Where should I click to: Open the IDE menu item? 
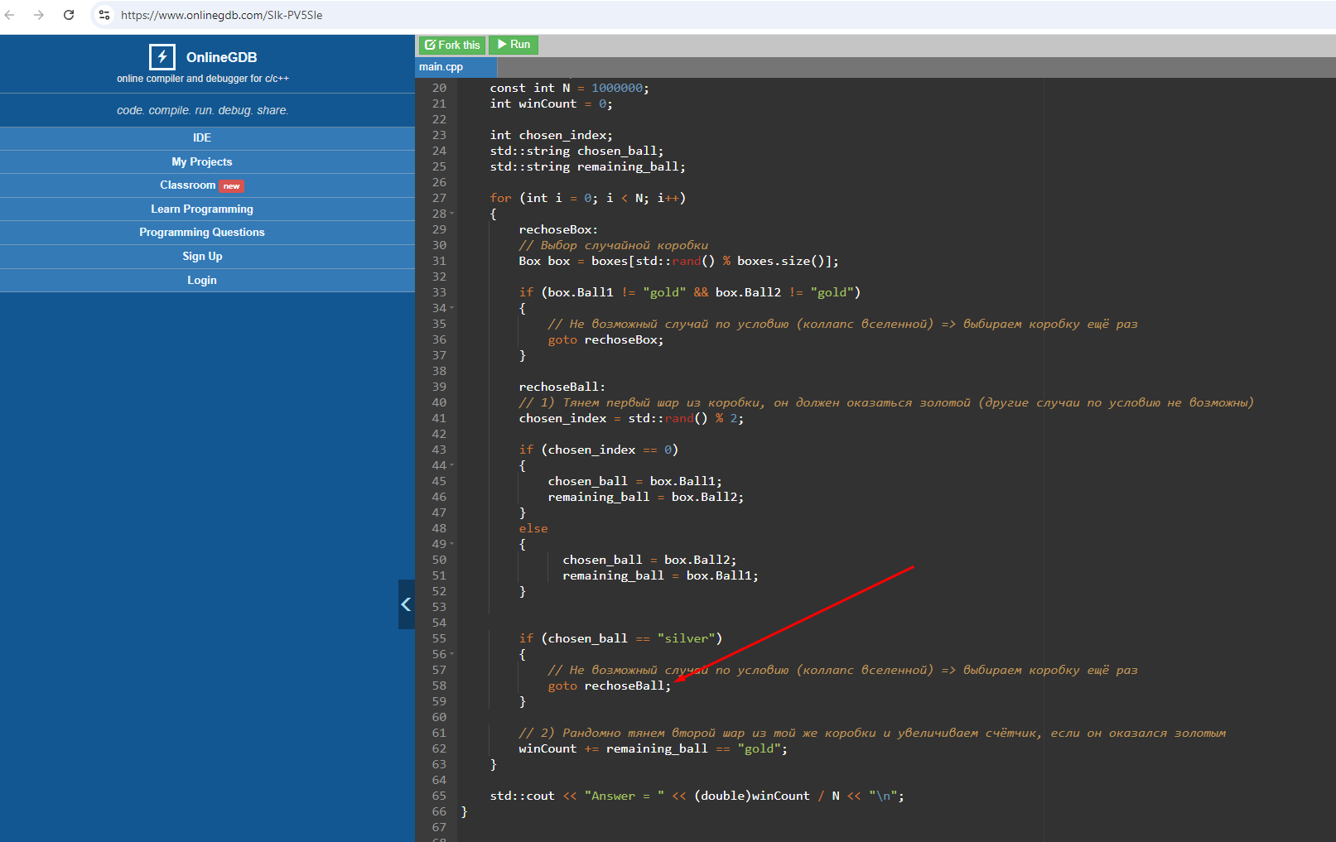(x=202, y=138)
